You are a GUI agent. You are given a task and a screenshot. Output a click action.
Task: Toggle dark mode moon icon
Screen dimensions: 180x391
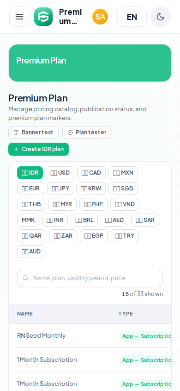pyautogui.click(x=161, y=17)
